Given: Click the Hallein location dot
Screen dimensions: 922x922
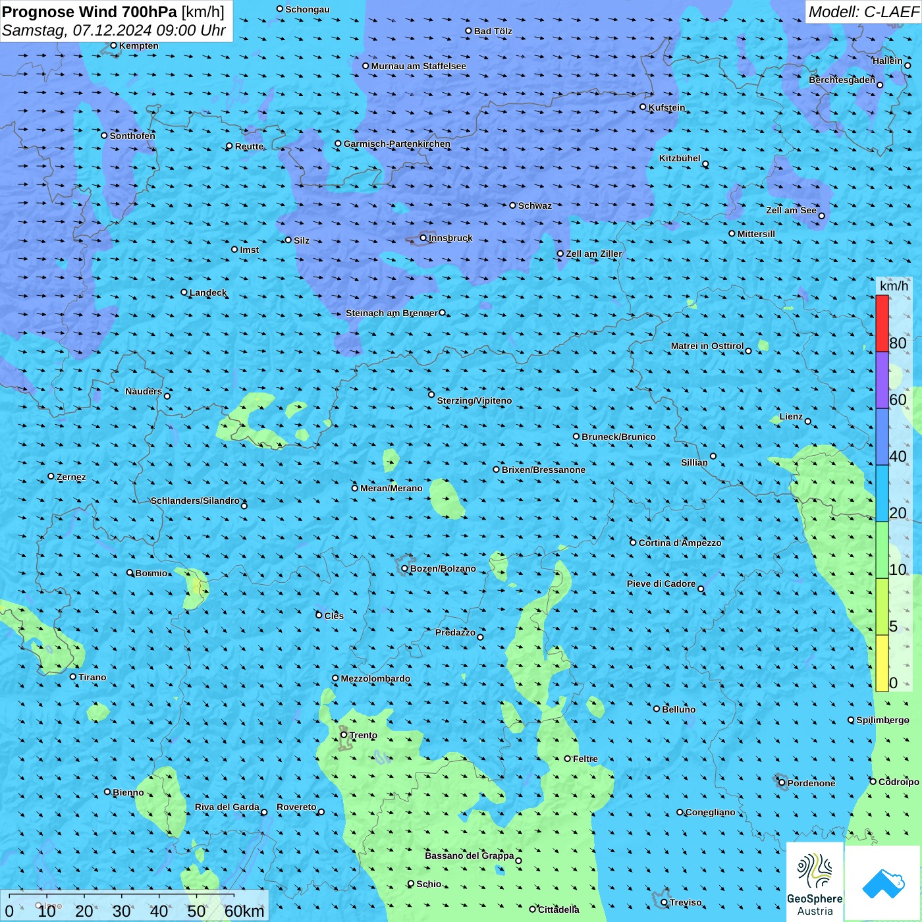Looking at the screenshot, I should coord(908,65).
